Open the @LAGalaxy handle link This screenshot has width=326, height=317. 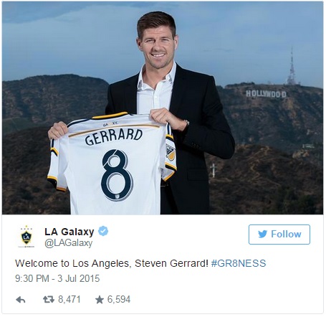point(69,243)
